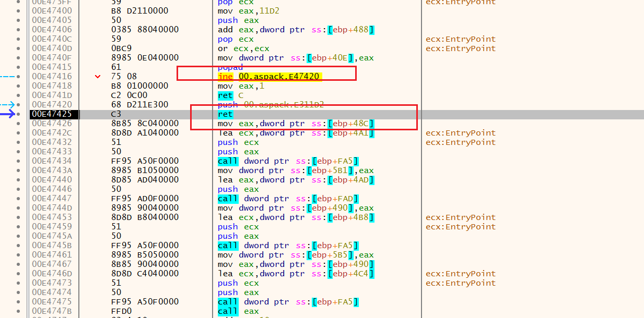Select the highlighted jne 00.aspack.E47420 instruction
The image size is (644, 318).
268,77
